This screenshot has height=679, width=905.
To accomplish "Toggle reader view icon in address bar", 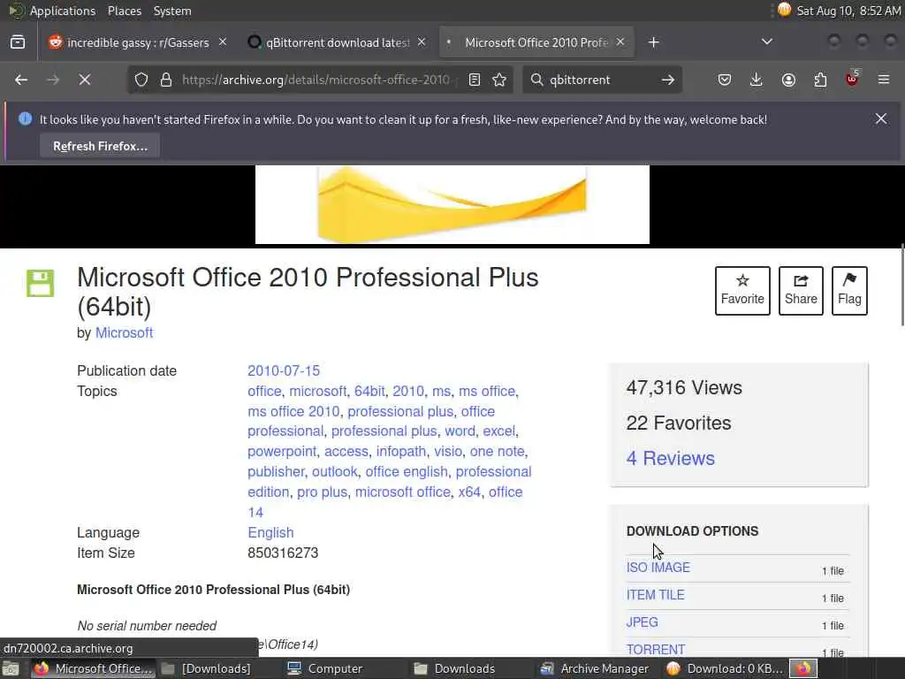I will (x=475, y=80).
